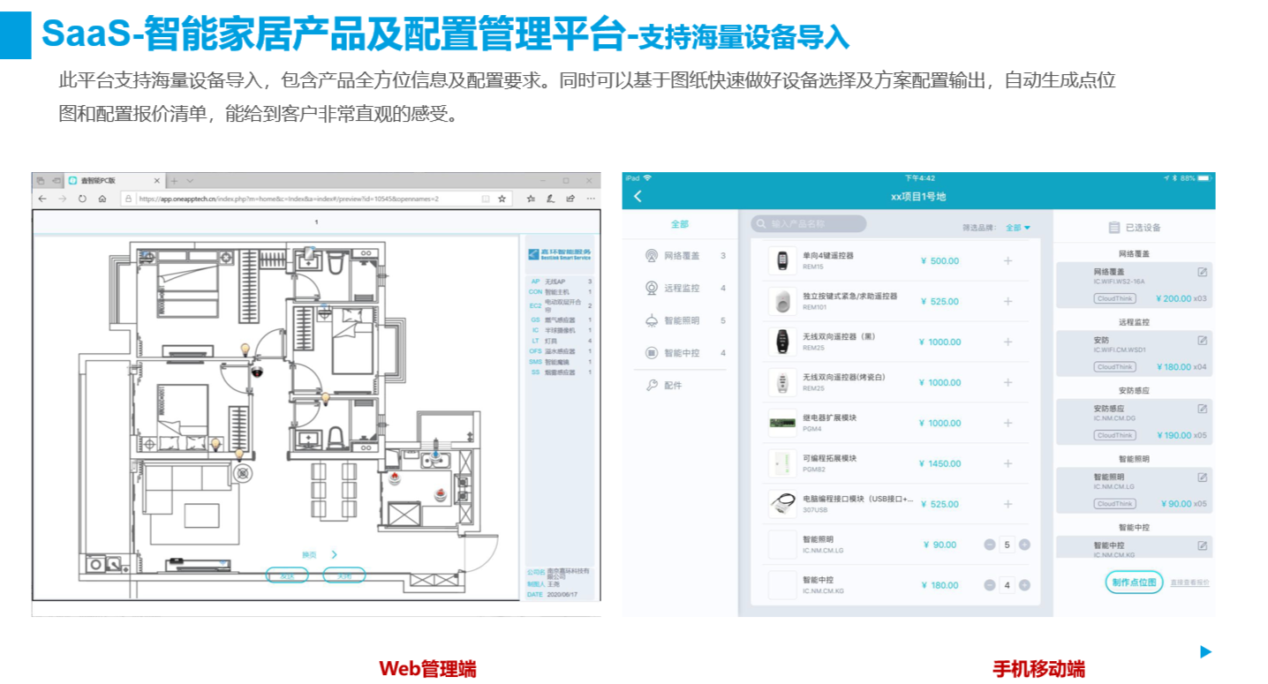Tap the back arrow in the xx项目1号地 header

click(x=638, y=197)
